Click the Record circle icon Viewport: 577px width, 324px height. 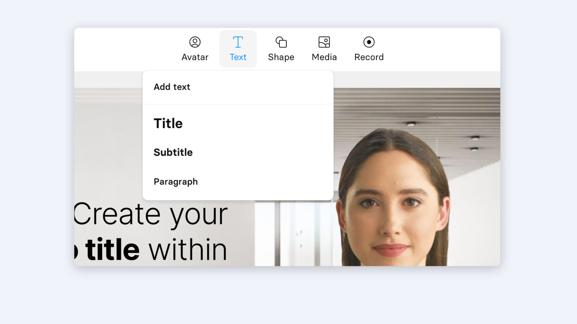click(x=369, y=42)
